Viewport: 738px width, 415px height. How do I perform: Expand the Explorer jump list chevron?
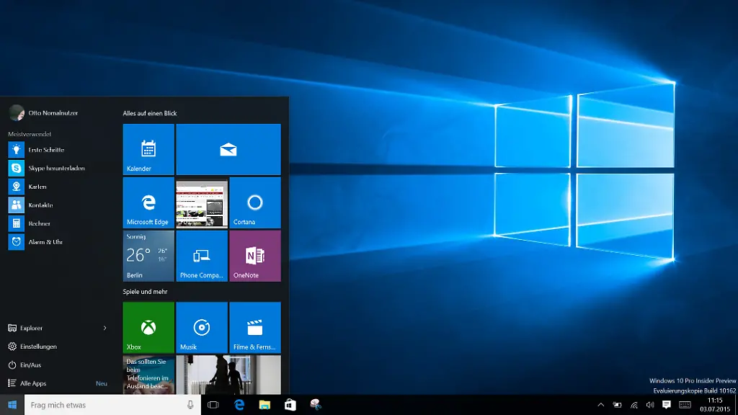point(105,328)
